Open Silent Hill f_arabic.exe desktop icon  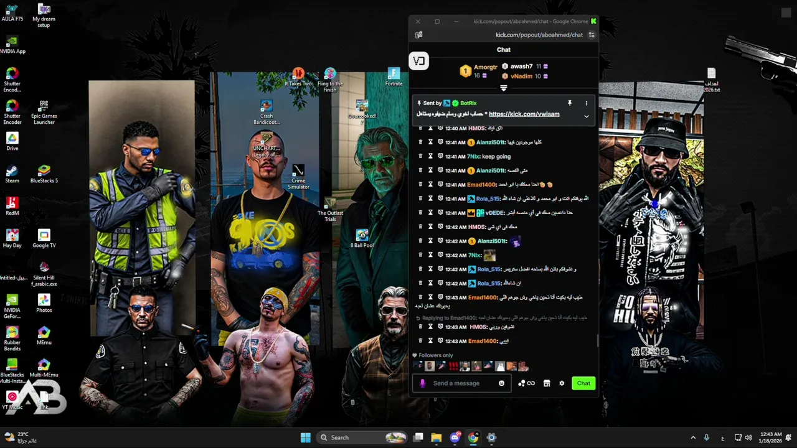(44, 274)
